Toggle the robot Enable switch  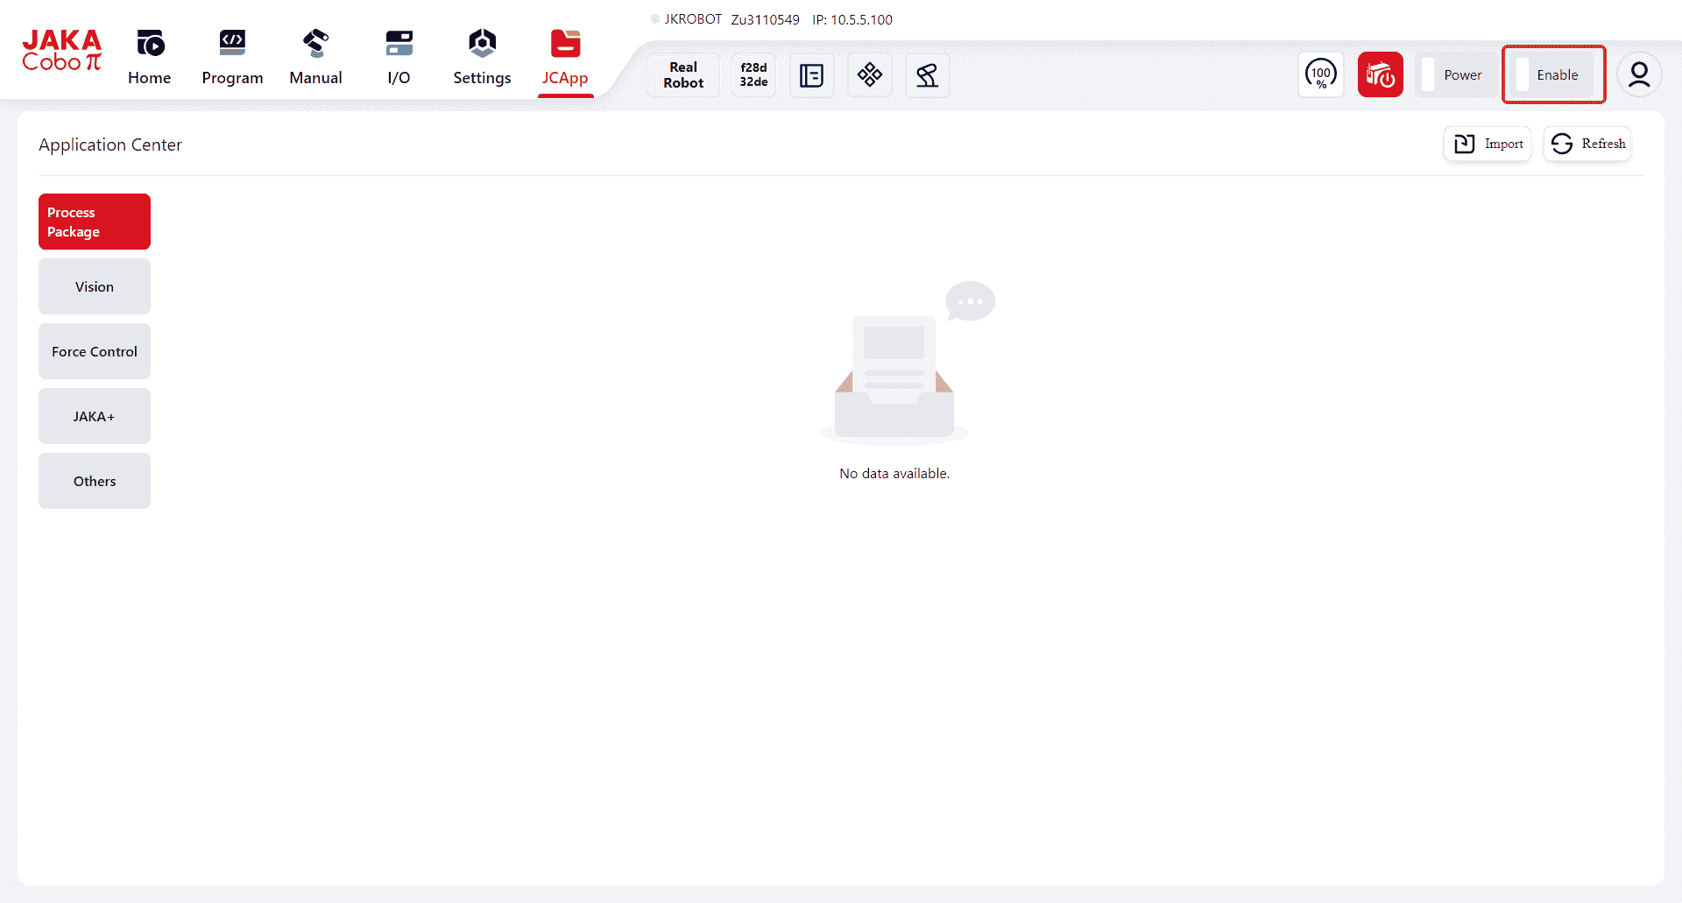click(x=1553, y=75)
